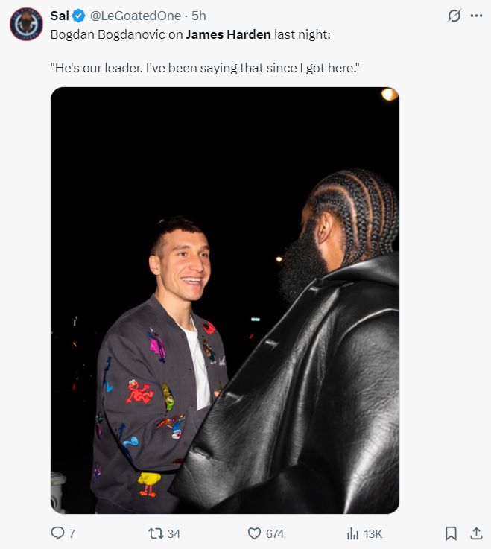Click the Grok explain icon
This screenshot has width=491, height=549.
coord(454,16)
